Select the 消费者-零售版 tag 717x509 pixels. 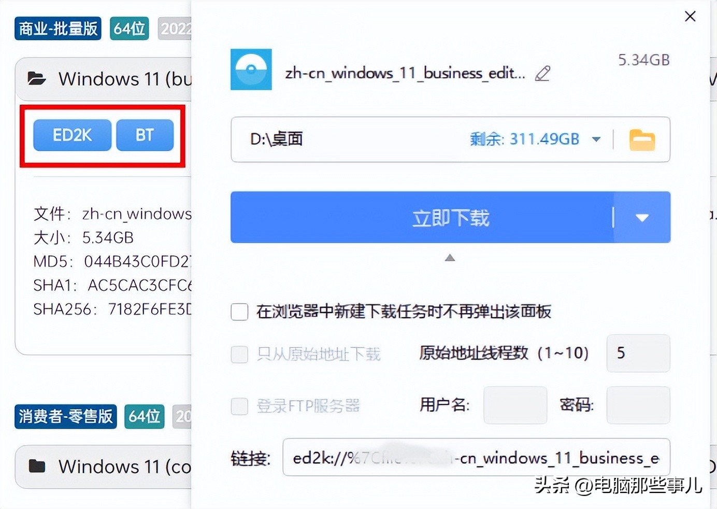pyautogui.click(x=66, y=416)
